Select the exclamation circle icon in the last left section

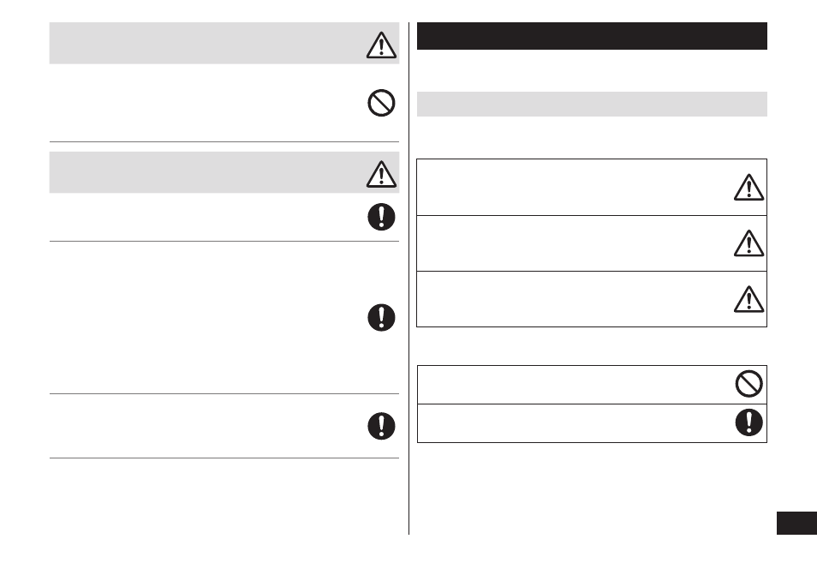coord(381,426)
